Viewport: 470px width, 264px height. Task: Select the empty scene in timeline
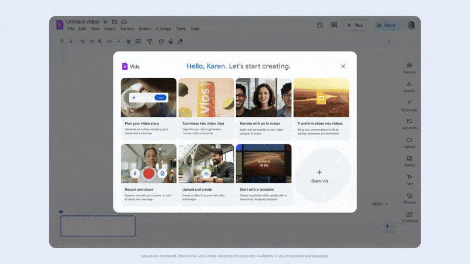point(98,226)
